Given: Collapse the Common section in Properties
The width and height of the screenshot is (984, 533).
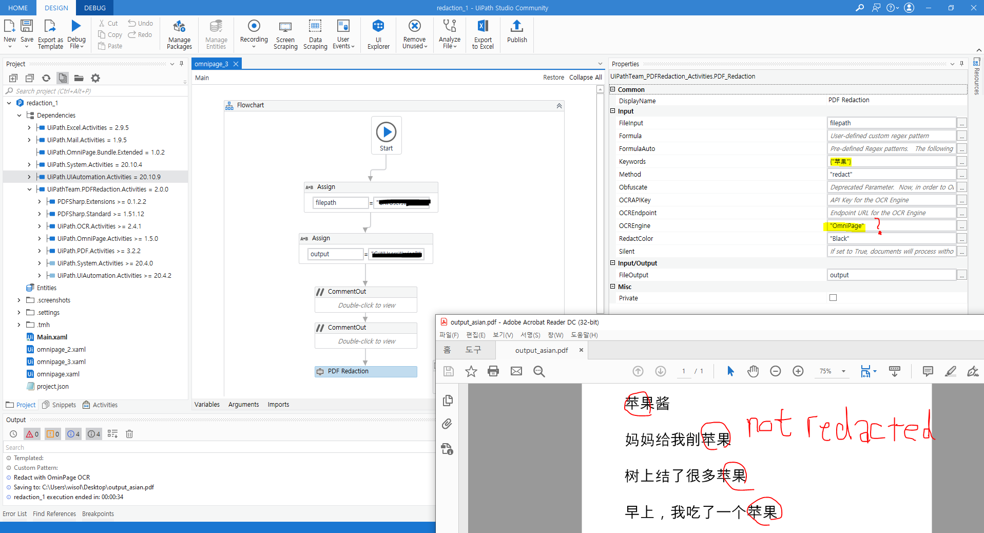Looking at the screenshot, I should 612,89.
